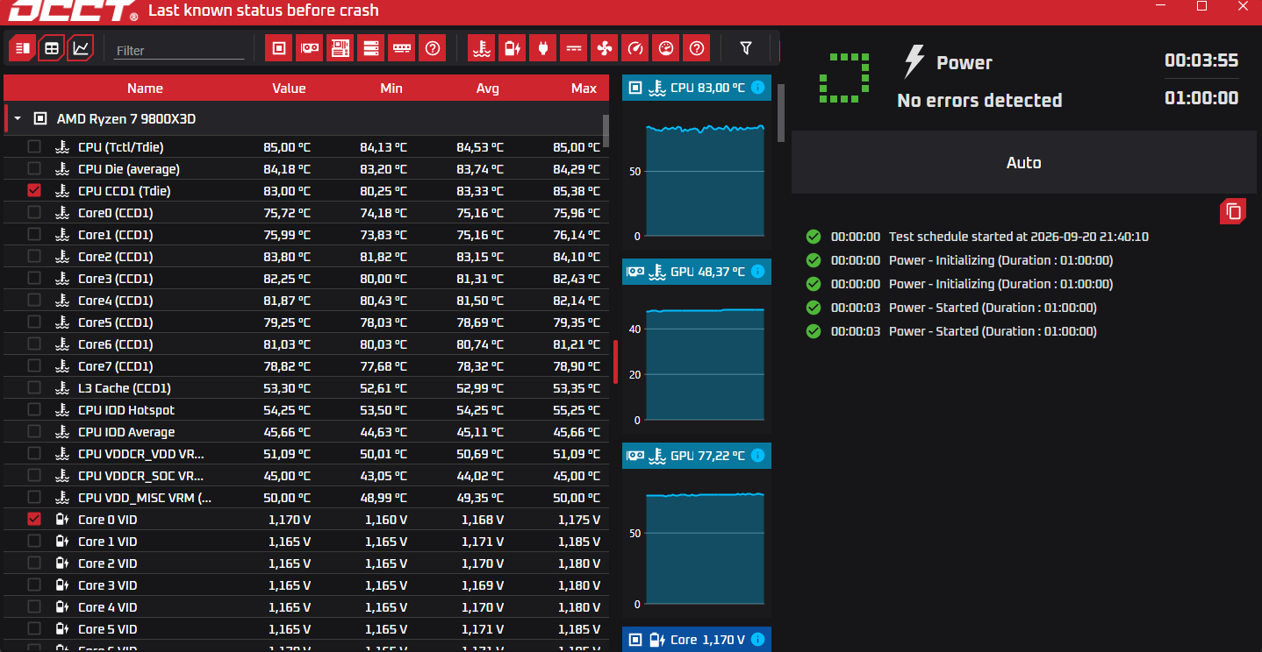Viewport: 1262px width, 652px height.
Task: Select the Core5 (CCD1) row name
Action: (x=115, y=322)
